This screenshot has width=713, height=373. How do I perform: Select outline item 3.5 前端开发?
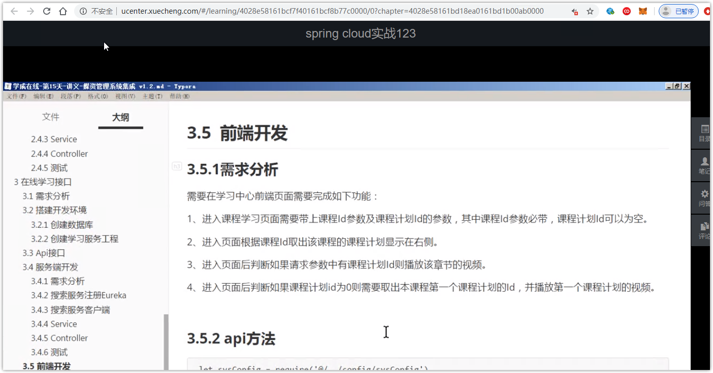[47, 366]
